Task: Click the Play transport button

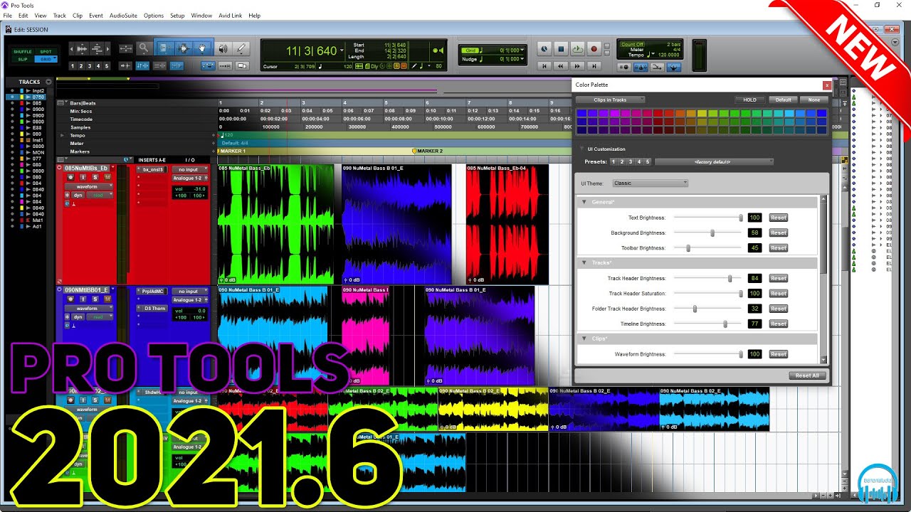Action: click(x=577, y=49)
